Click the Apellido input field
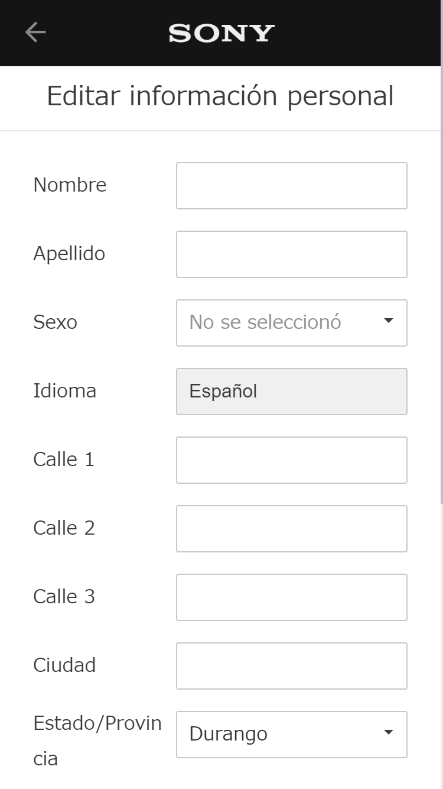The height and width of the screenshot is (789, 443). [x=291, y=254]
